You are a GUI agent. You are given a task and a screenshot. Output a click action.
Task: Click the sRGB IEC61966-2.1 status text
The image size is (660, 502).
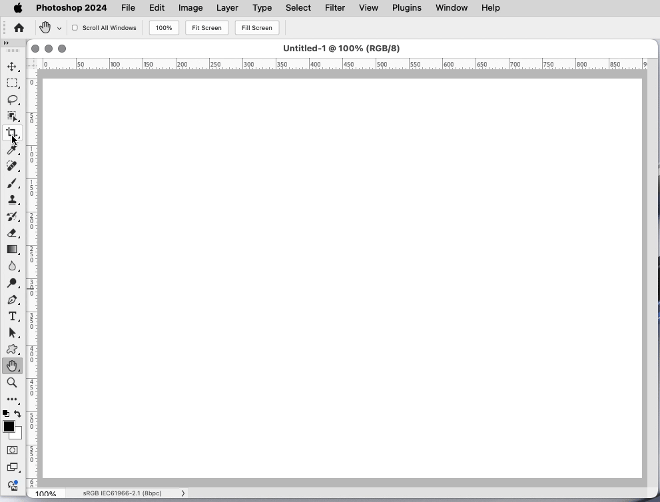(122, 493)
